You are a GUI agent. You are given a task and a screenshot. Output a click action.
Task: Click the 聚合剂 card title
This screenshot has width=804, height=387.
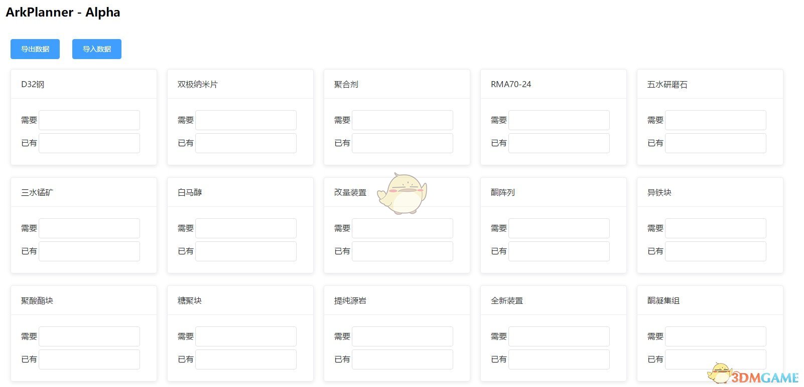pos(346,84)
